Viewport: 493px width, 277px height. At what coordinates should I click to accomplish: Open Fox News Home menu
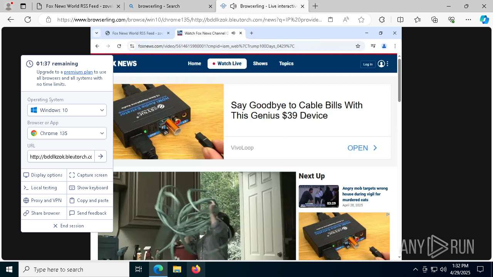point(195,63)
